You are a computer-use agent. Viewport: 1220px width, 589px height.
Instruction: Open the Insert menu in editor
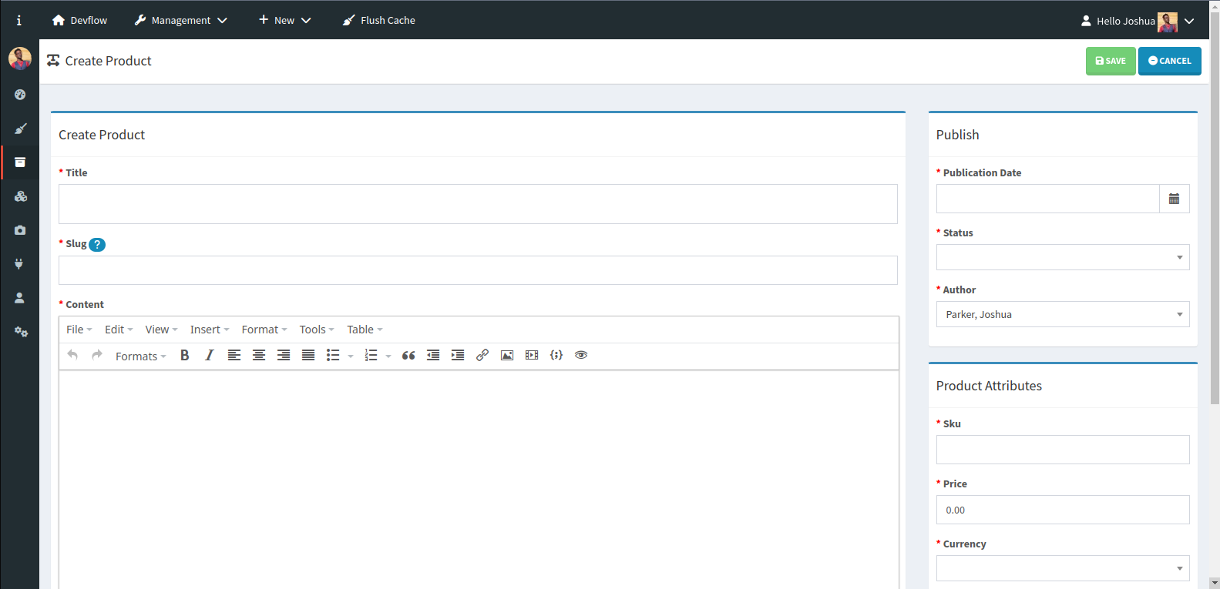[x=209, y=330]
